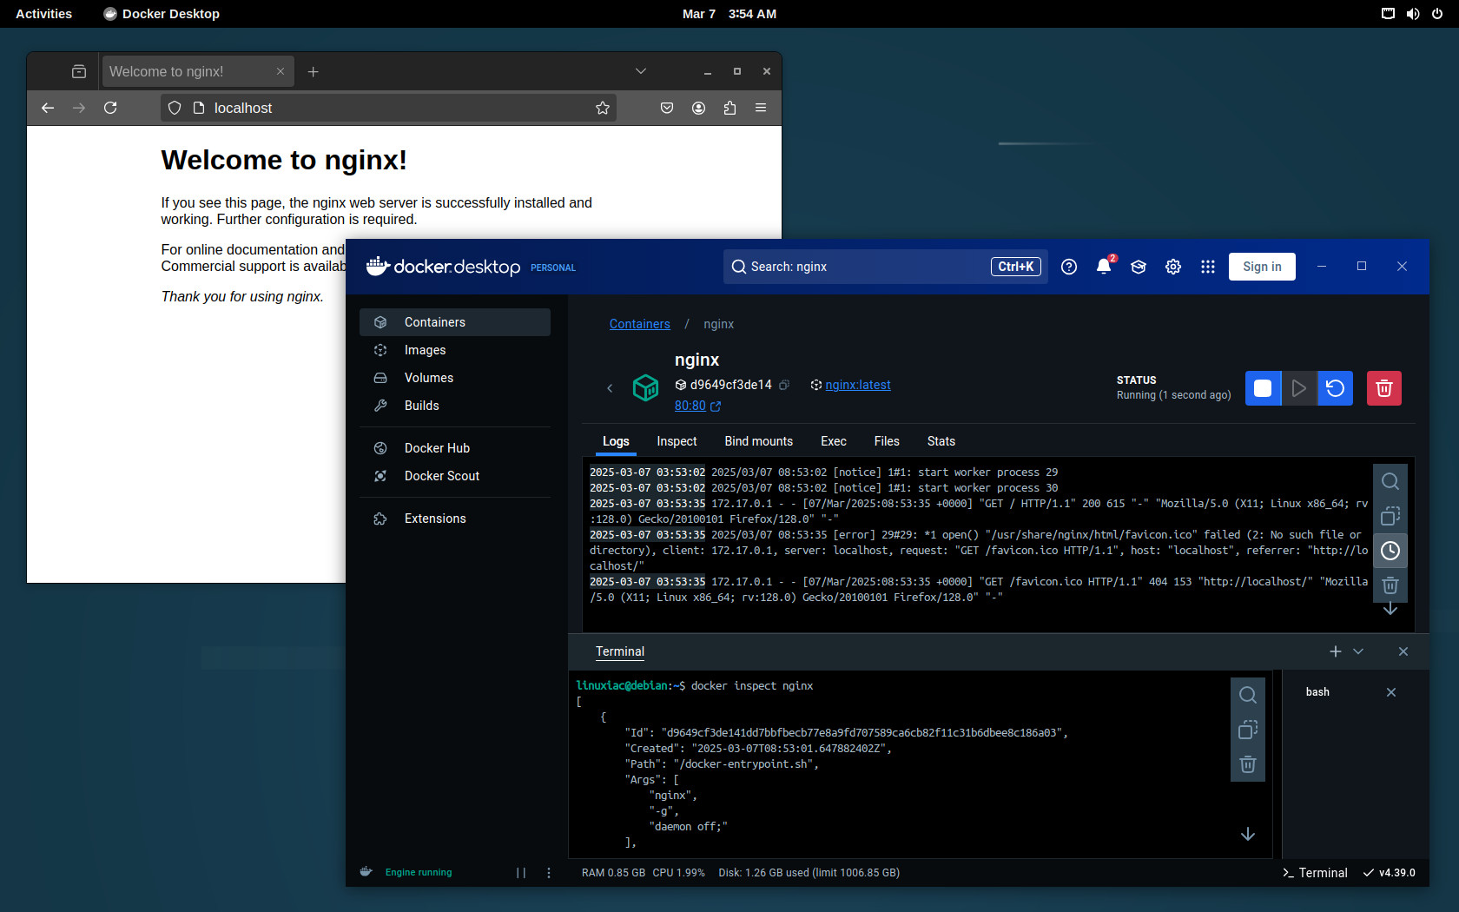Open Docker Scout in the sidebar

coord(455,476)
